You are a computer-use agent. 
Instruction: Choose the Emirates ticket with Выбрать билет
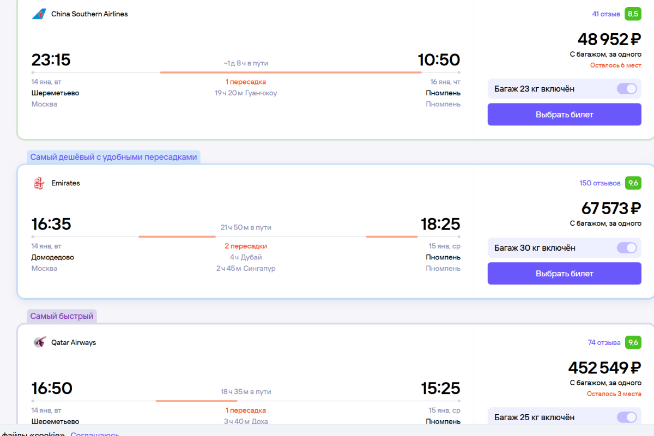tap(564, 274)
